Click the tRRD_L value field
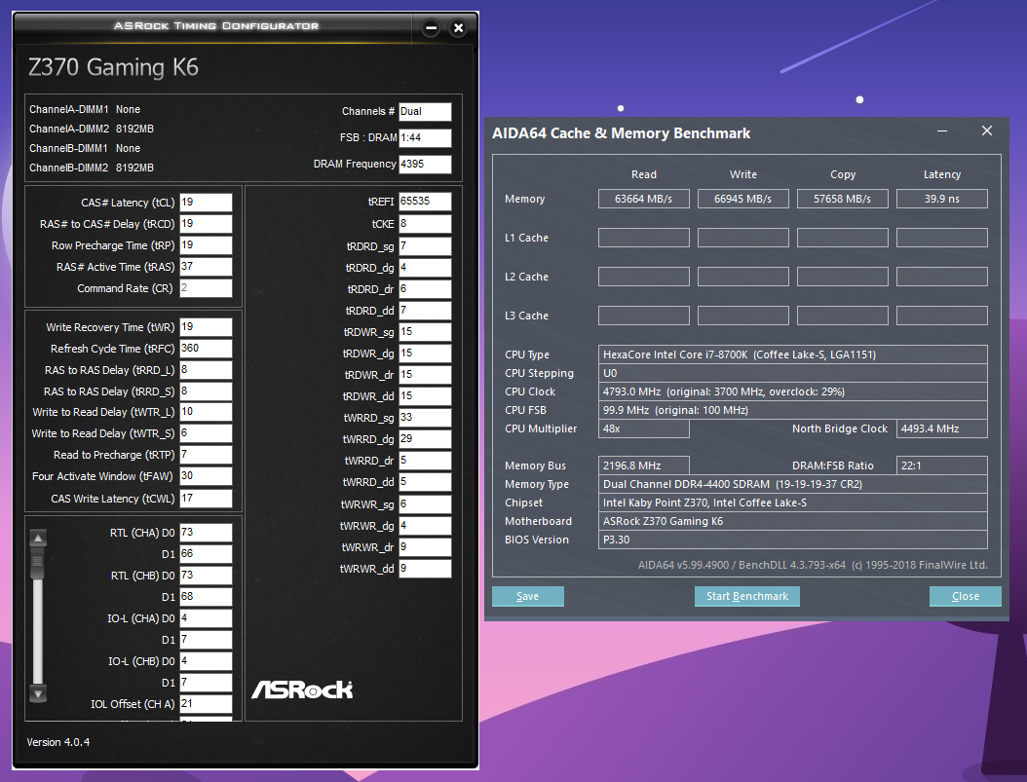 coord(206,370)
